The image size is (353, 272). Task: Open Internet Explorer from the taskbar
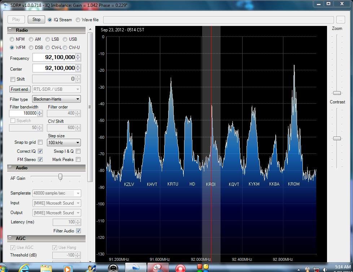click(x=23, y=268)
